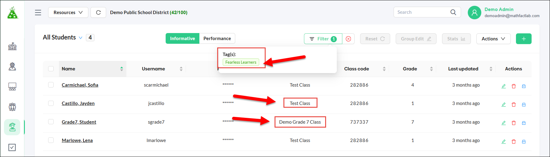Expand the All Students list chevron

click(x=81, y=38)
